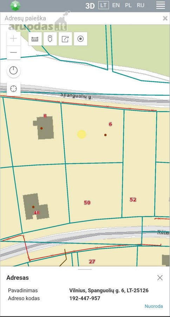
Task: Select the LT language option
Action: click(104, 5)
